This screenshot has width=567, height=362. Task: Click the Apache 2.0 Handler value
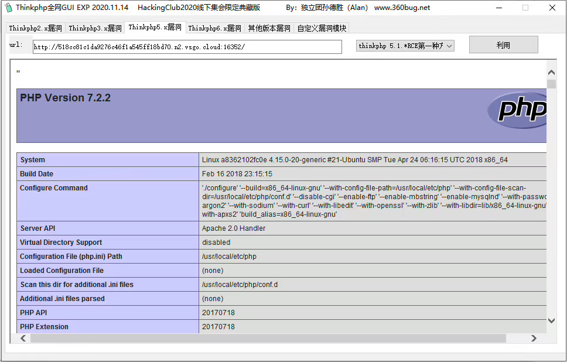pos(234,228)
